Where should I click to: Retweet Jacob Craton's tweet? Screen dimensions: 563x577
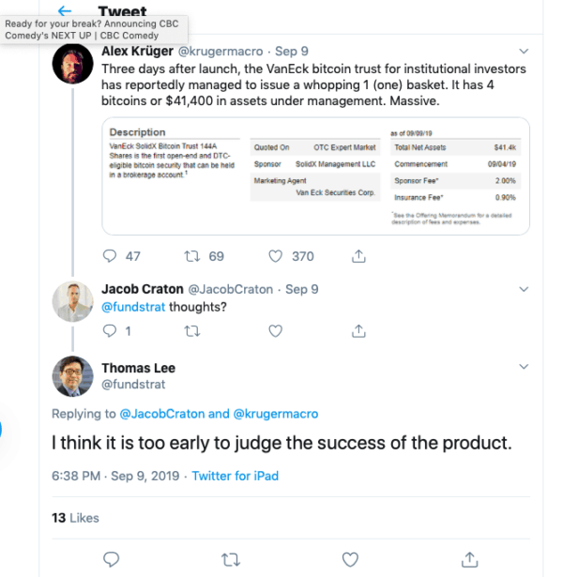191,330
